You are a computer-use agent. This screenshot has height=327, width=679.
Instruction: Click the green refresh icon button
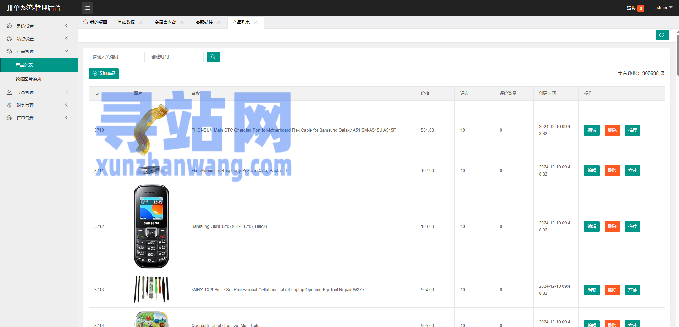[662, 35]
